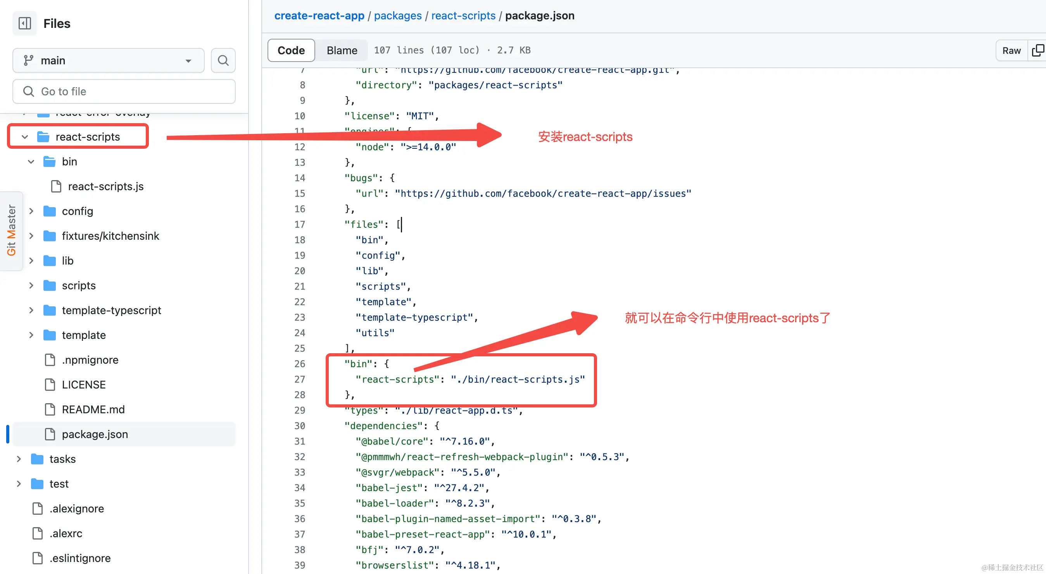The image size is (1046, 574).
Task: Open the Git Master side tab
Action: pos(11,230)
